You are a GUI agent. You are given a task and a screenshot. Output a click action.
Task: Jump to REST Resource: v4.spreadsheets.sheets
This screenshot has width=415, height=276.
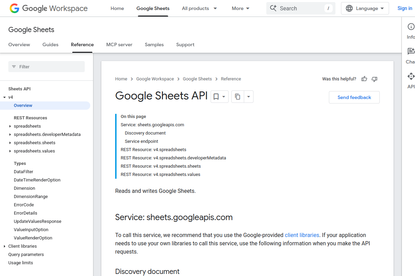[x=161, y=166]
